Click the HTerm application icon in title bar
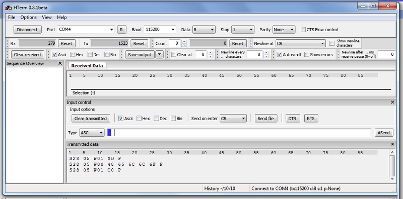 [x=8, y=8]
